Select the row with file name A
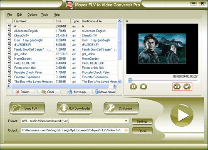The image size is (208, 150). tap(62, 26)
